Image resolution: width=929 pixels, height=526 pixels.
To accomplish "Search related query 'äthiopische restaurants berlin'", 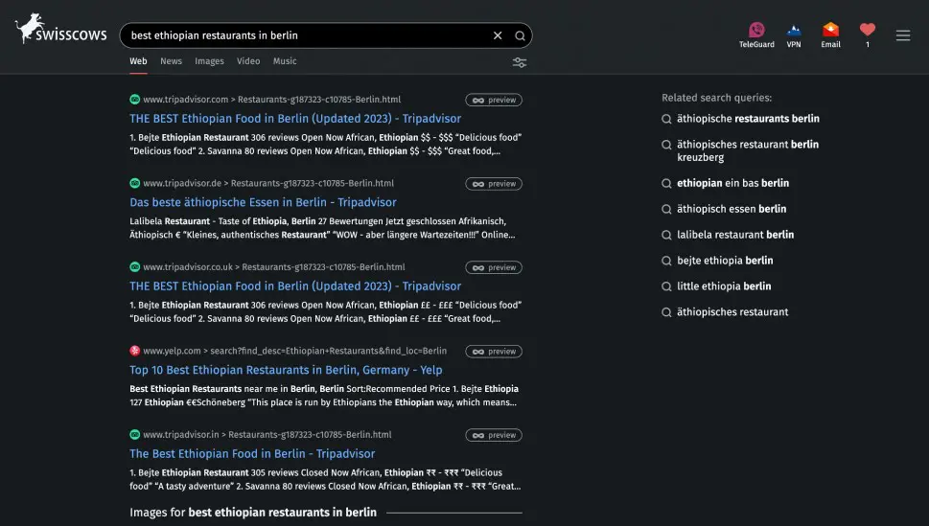I will click(748, 119).
